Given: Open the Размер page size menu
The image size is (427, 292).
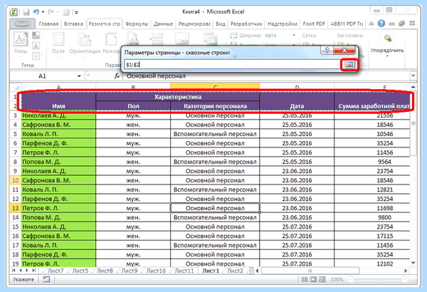Looking at the screenshot, I should click(111, 43).
